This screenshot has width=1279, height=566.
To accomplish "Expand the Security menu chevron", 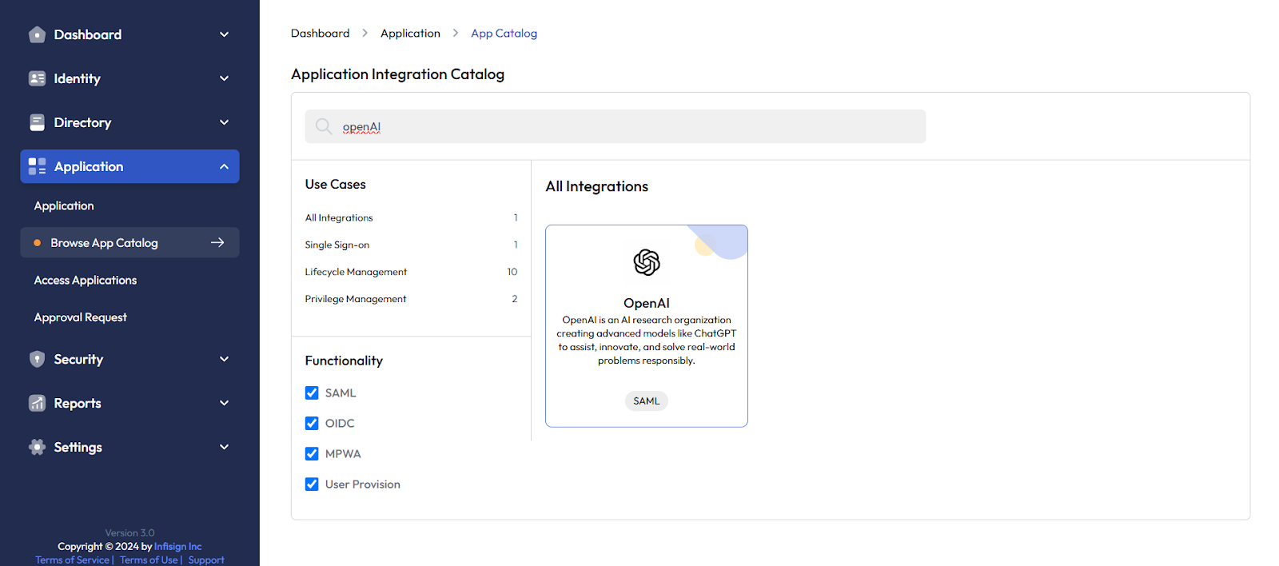I will [224, 359].
